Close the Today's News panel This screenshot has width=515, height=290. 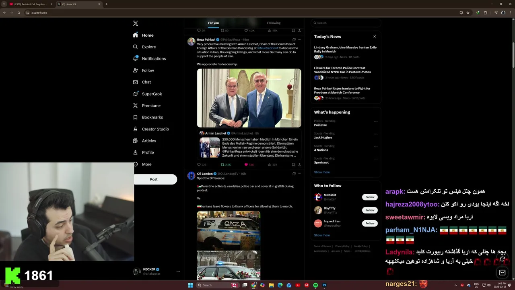coord(375,37)
